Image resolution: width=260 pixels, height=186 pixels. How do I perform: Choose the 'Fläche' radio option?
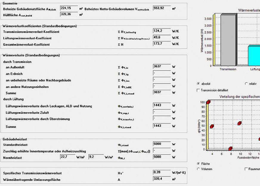(x=199, y=164)
